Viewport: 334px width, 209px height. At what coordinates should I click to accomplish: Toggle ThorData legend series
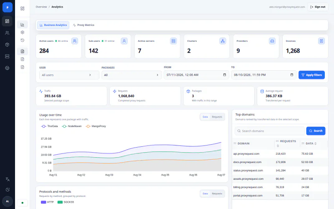pos(49,126)
